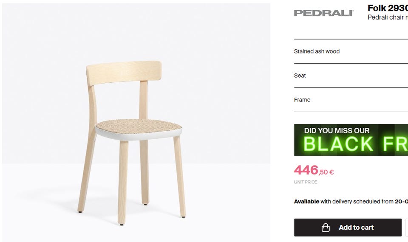Image resolution: width=408 pixels, height=242 pixels.
Task: Click the 446,50 € price
Action: (x=314, y=170)
